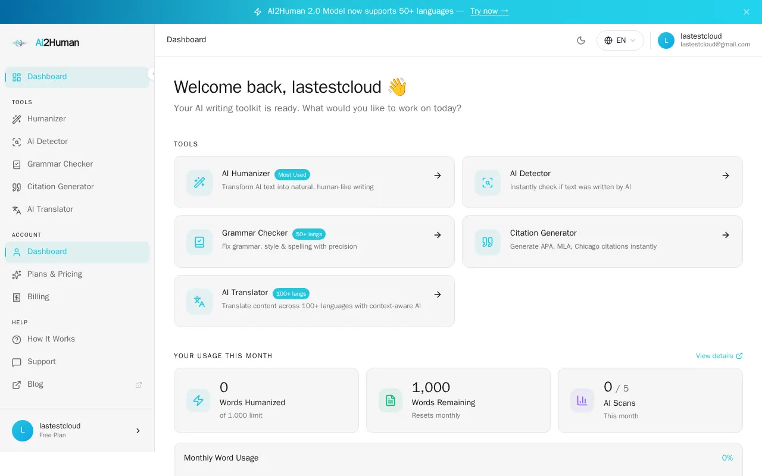This screenshot has width=762, height=476.
Task: Click the Most Used badge
Action: pyautogui.click(x=292, y=174)
